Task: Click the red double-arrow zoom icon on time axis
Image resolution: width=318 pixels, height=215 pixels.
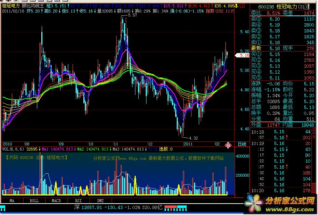Action: click(x=228, y=145)
